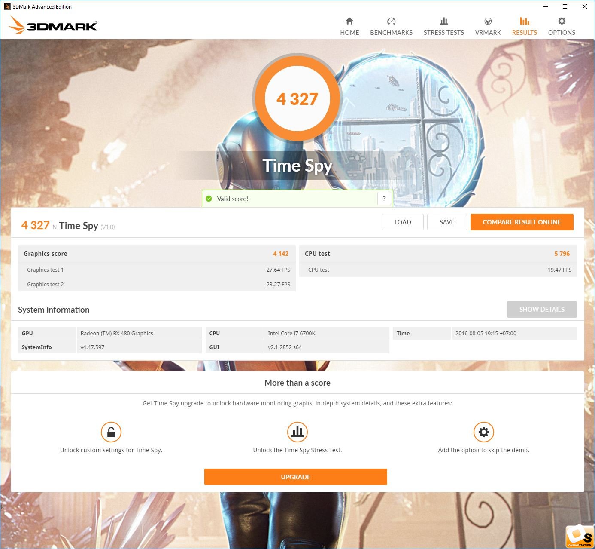Image resolution: width=595 pixels, height=549 pixels.
Task: Select the Graphics test 2 row
Action: [x=157, y=284]
